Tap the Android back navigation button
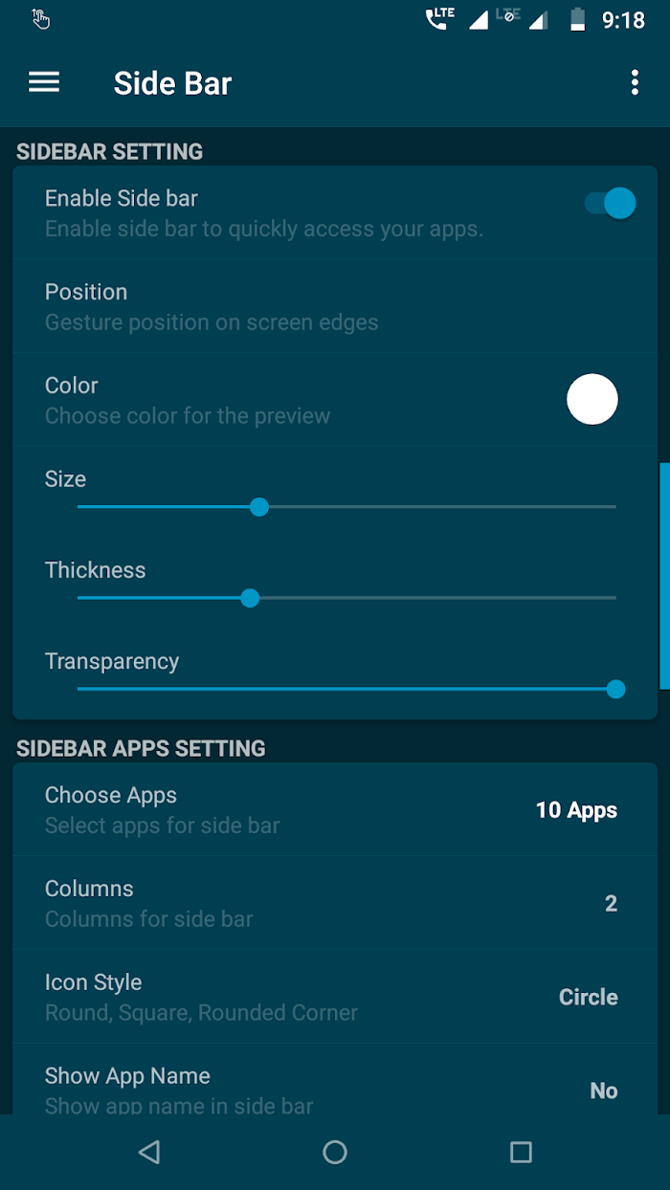Viewport: 670px width, 1190px height. (148, 1152)
